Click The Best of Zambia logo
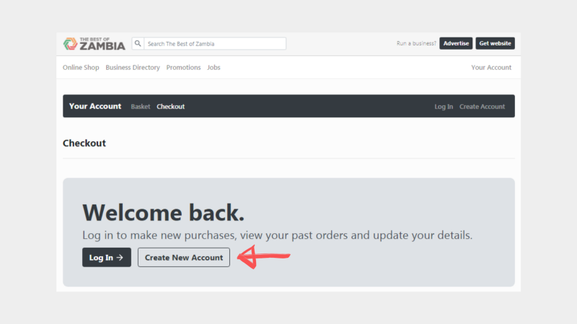 coord(94,44)
